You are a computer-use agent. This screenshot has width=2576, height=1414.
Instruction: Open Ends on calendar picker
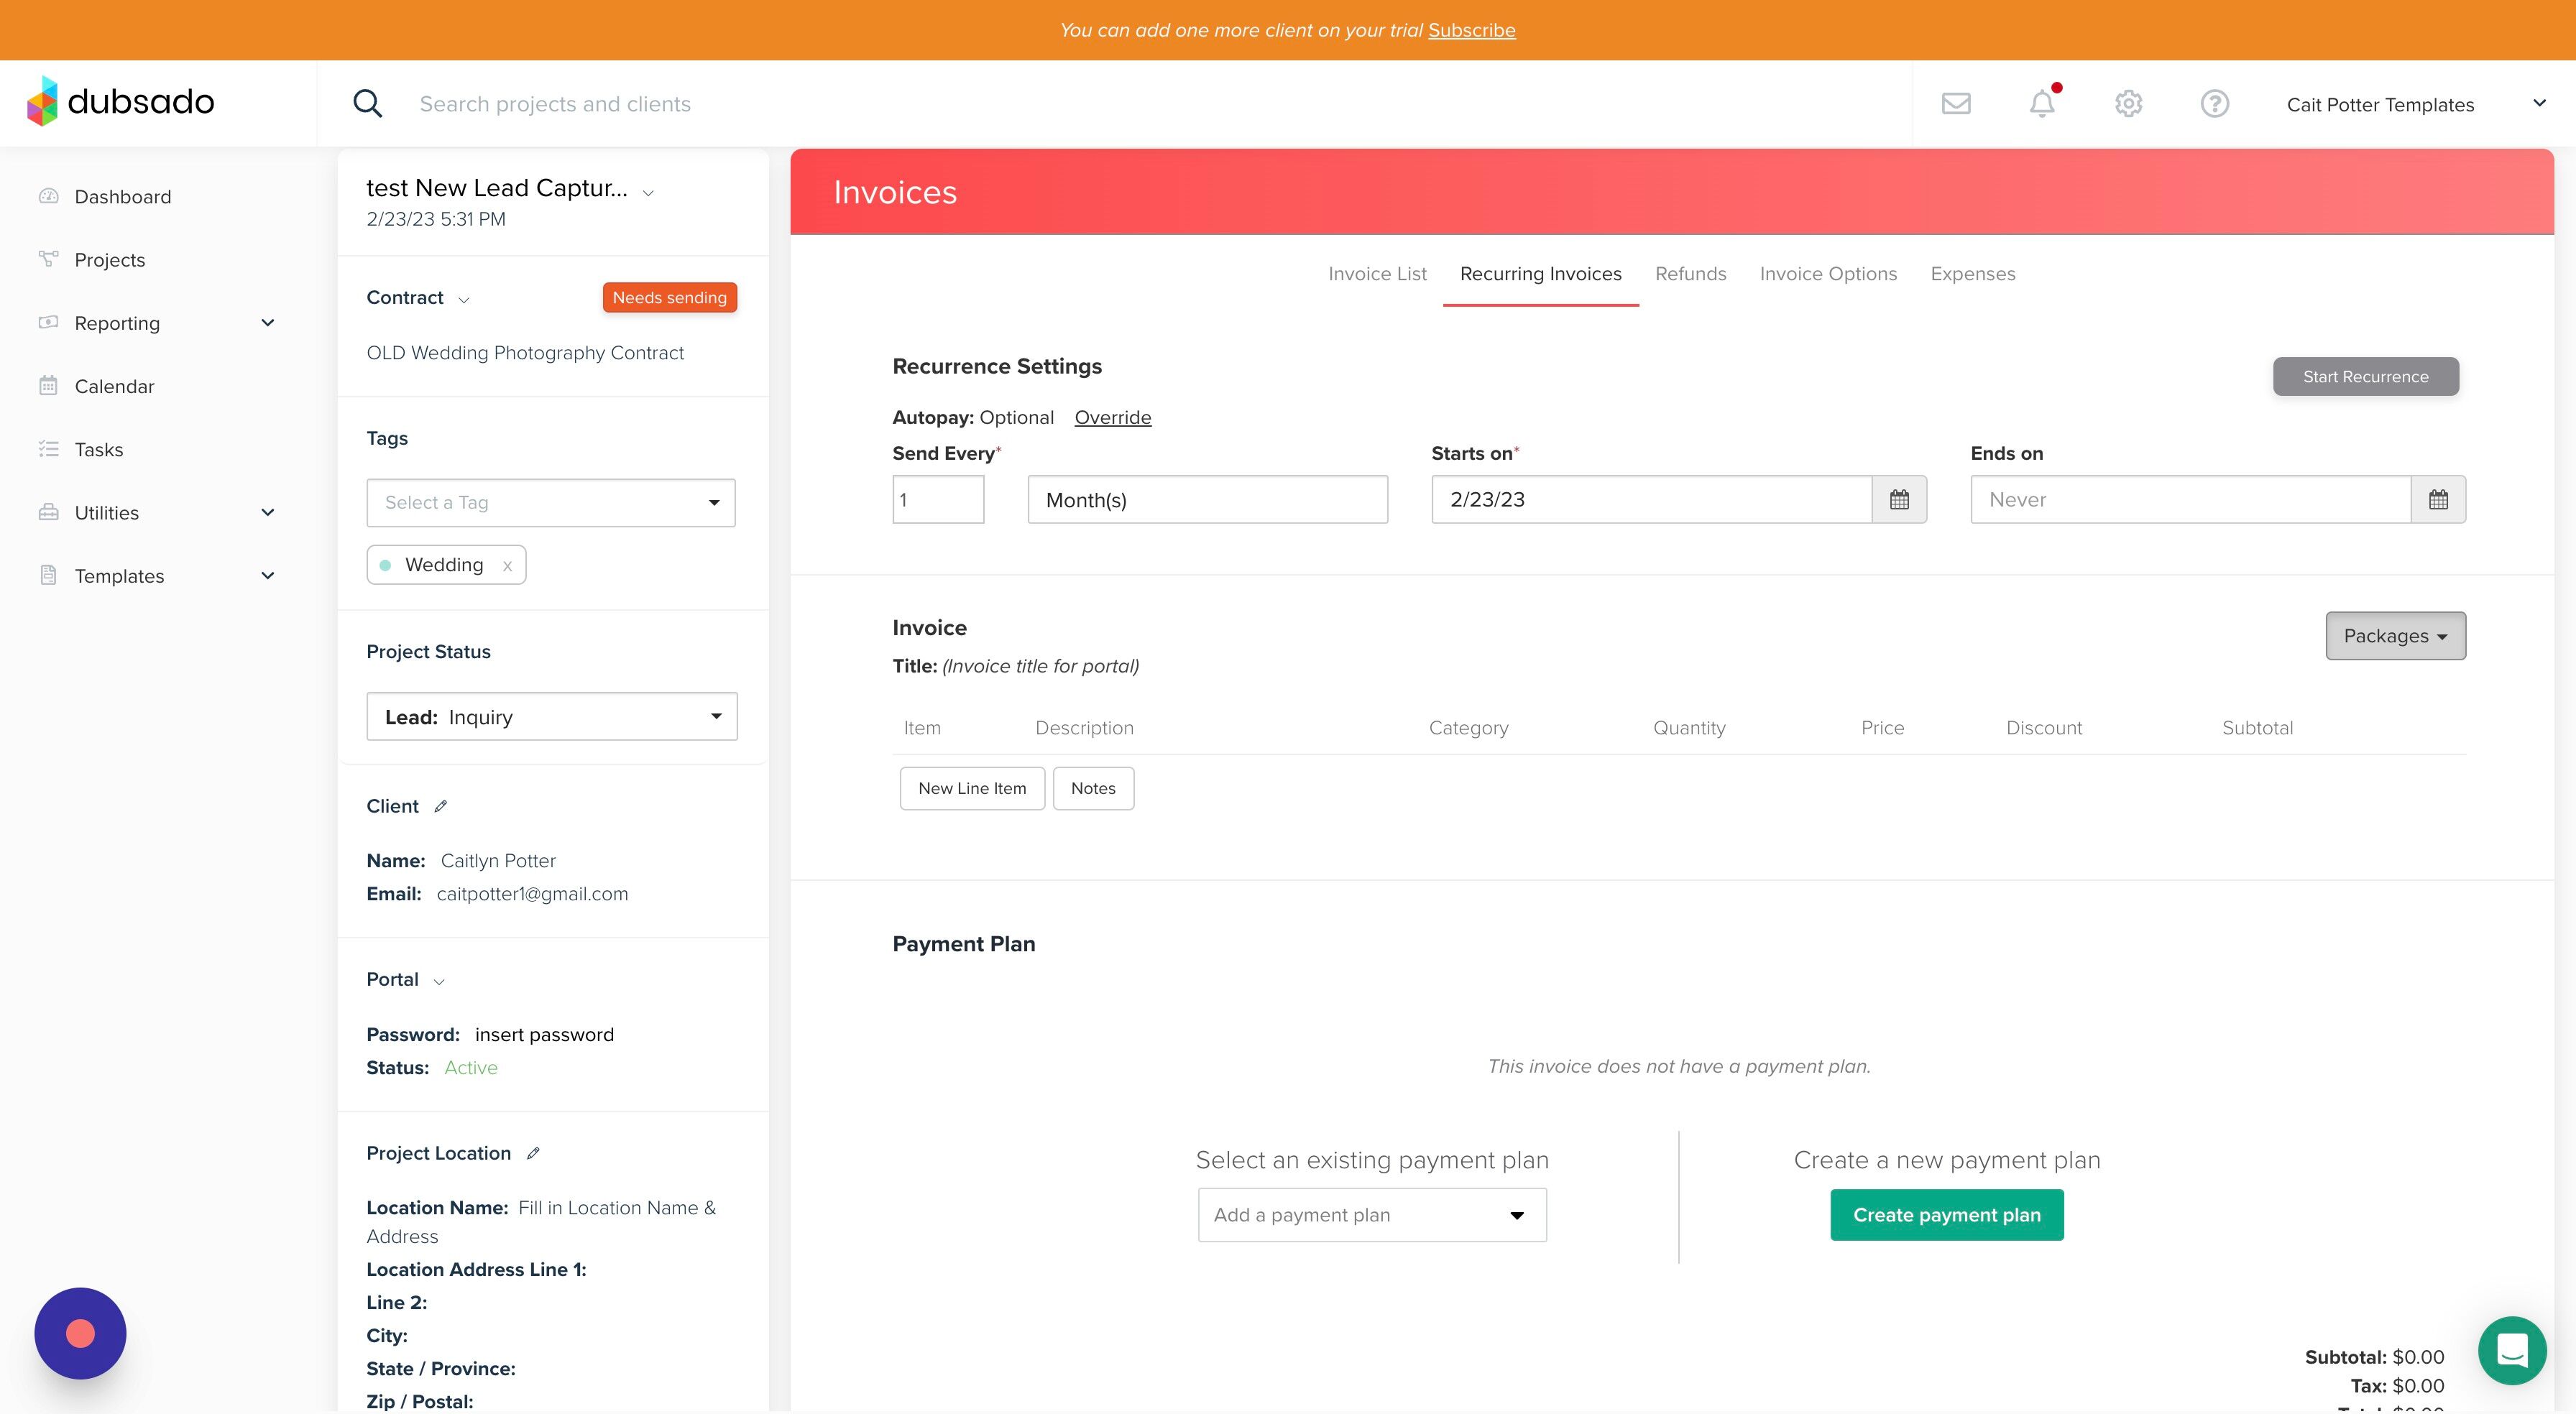2438,499
